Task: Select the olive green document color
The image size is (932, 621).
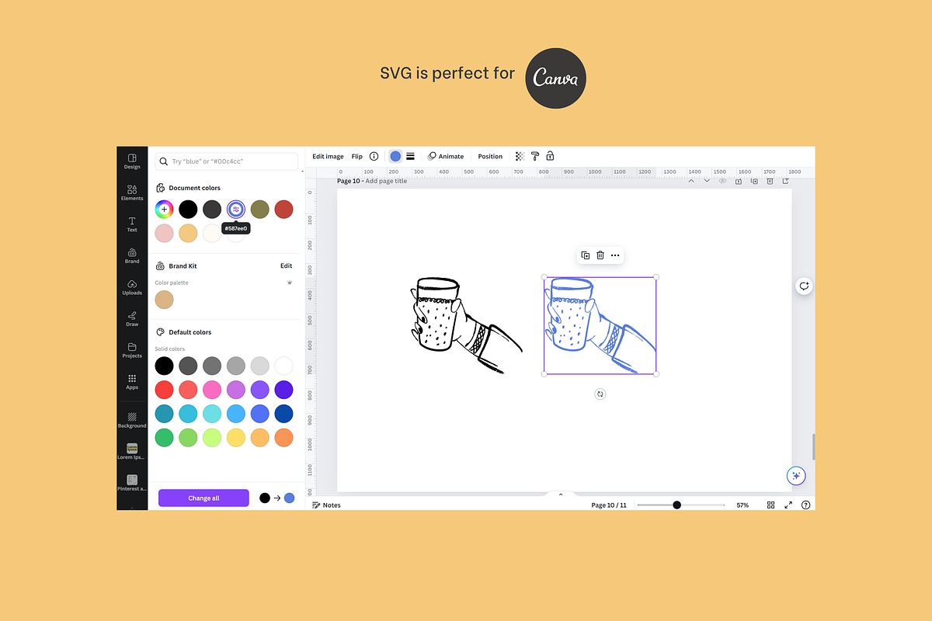Action: point(259,209)
